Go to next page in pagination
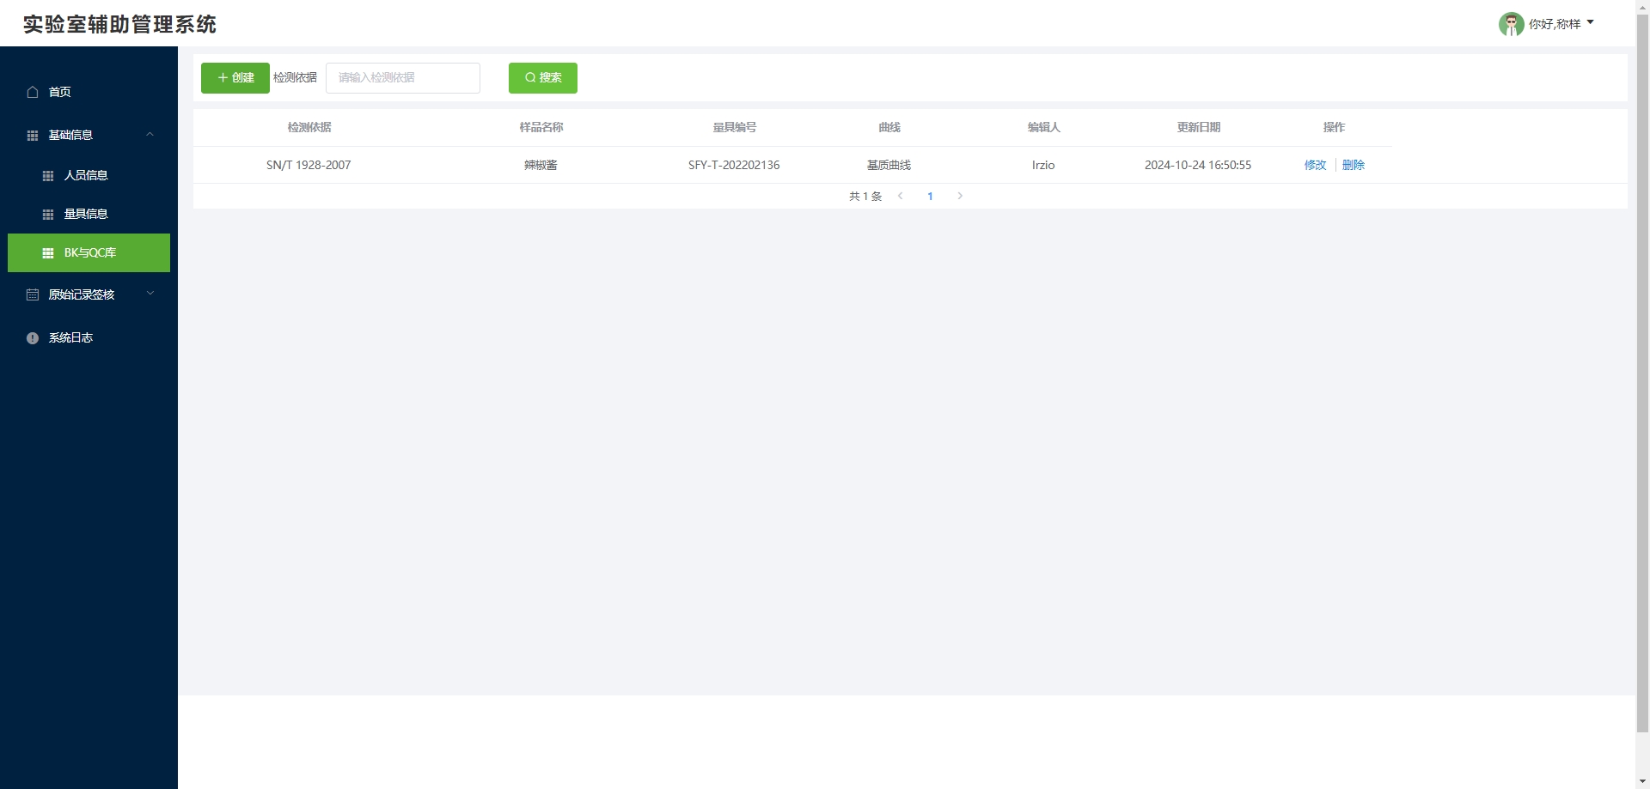This screenshot has height=789, width=1650. pos(960,197)
